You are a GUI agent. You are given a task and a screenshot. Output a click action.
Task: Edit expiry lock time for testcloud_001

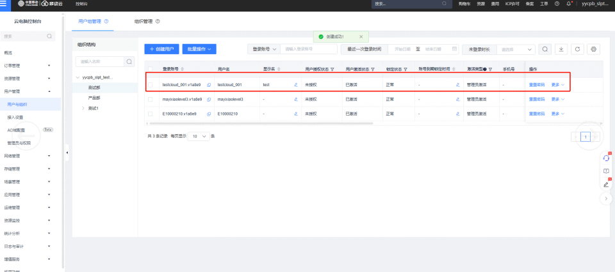(457, 85)
